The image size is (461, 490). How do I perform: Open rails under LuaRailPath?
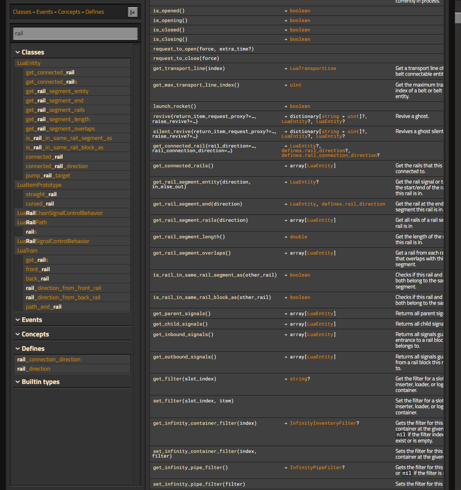[31, 232]
